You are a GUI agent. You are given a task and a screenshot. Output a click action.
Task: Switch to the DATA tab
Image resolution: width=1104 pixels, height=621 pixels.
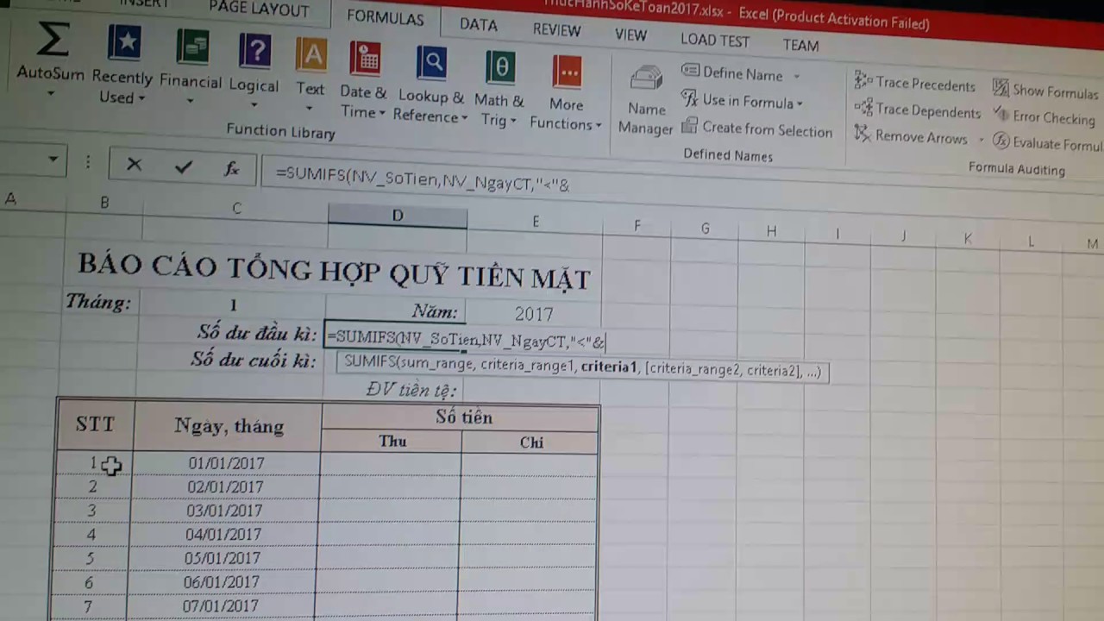pyautogui.click(x=479, y=24)
